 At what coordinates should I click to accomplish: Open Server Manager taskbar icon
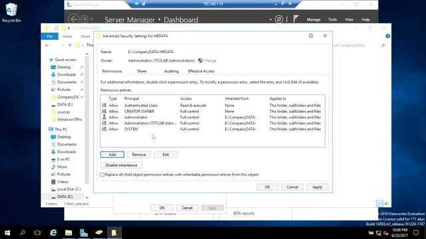tap(84, 233)
